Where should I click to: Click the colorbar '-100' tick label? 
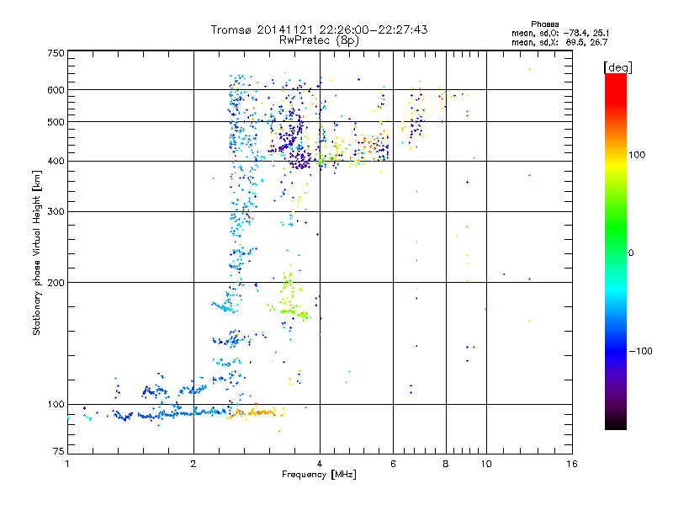640,351
